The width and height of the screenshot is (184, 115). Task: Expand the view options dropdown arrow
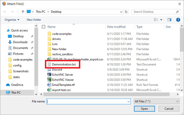pos(161,20)
